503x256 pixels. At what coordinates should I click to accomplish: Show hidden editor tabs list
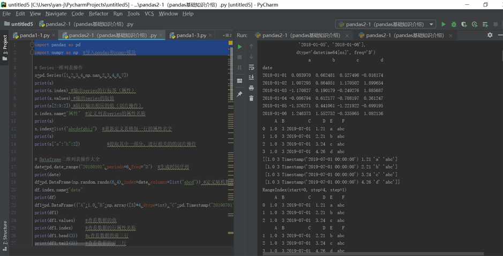point(227,35)
